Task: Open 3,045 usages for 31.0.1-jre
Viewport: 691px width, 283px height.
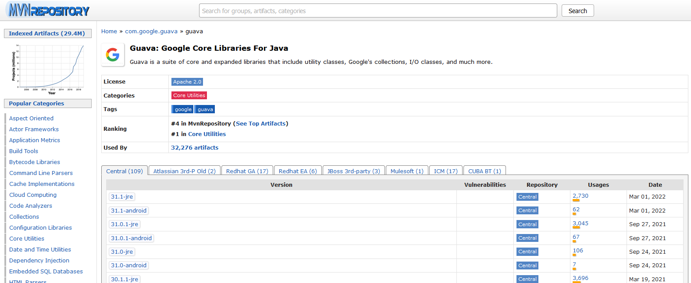Action: tap(581, 224)
